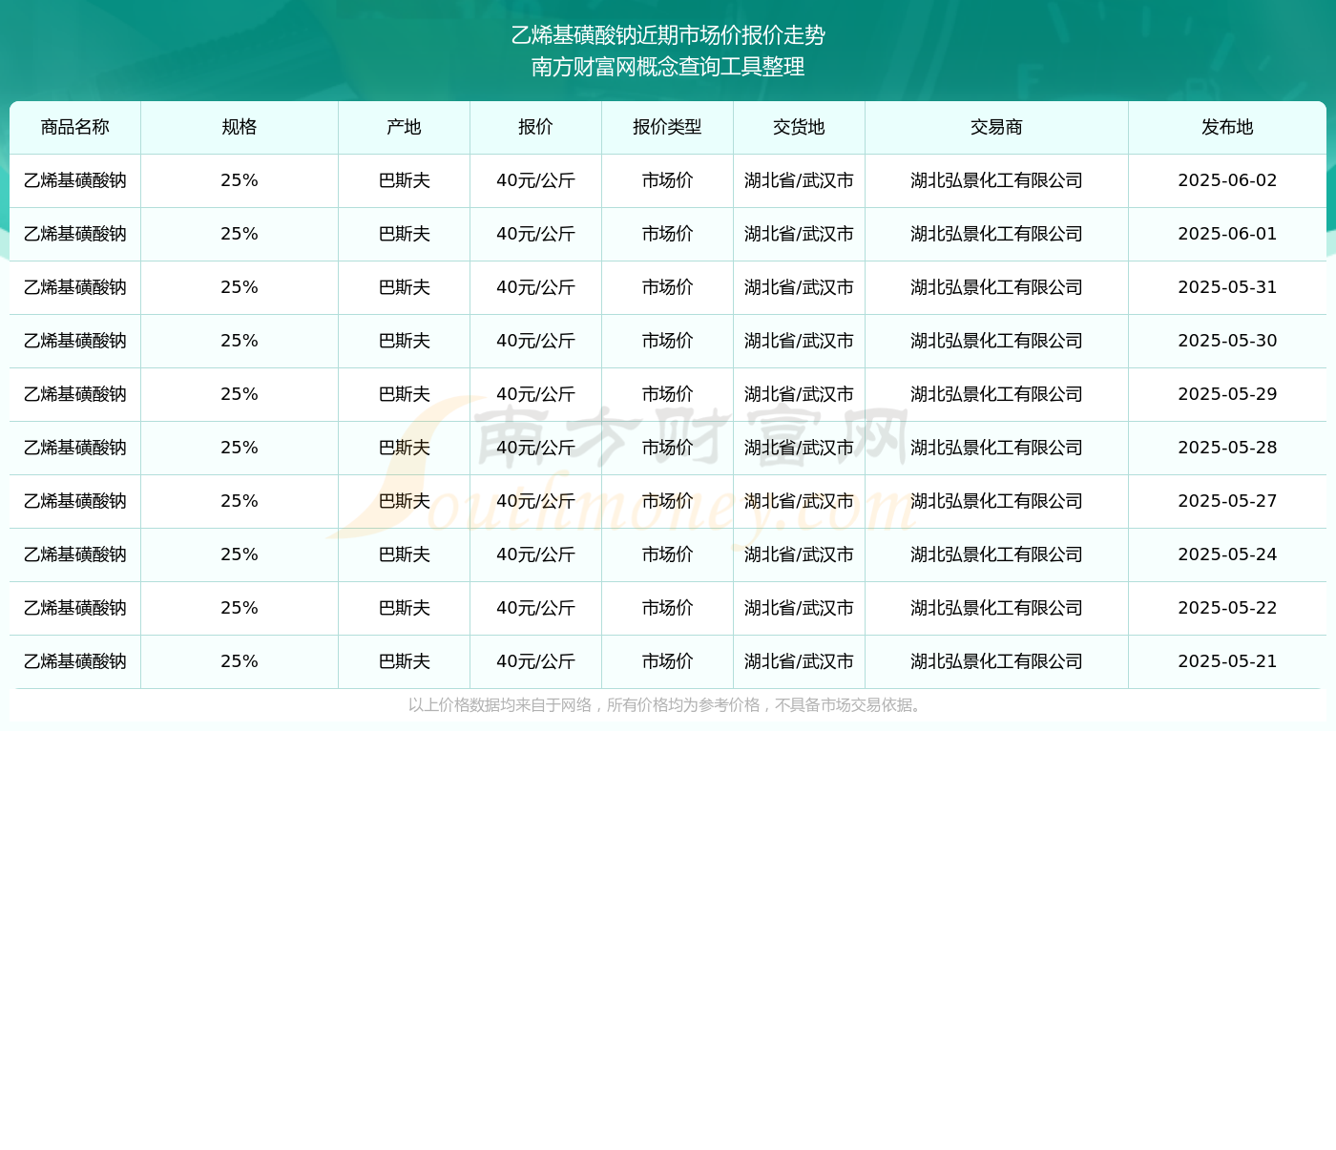Select the date cell 2025-05-27
The image size is (1336, 1150).
(1227, 501)
